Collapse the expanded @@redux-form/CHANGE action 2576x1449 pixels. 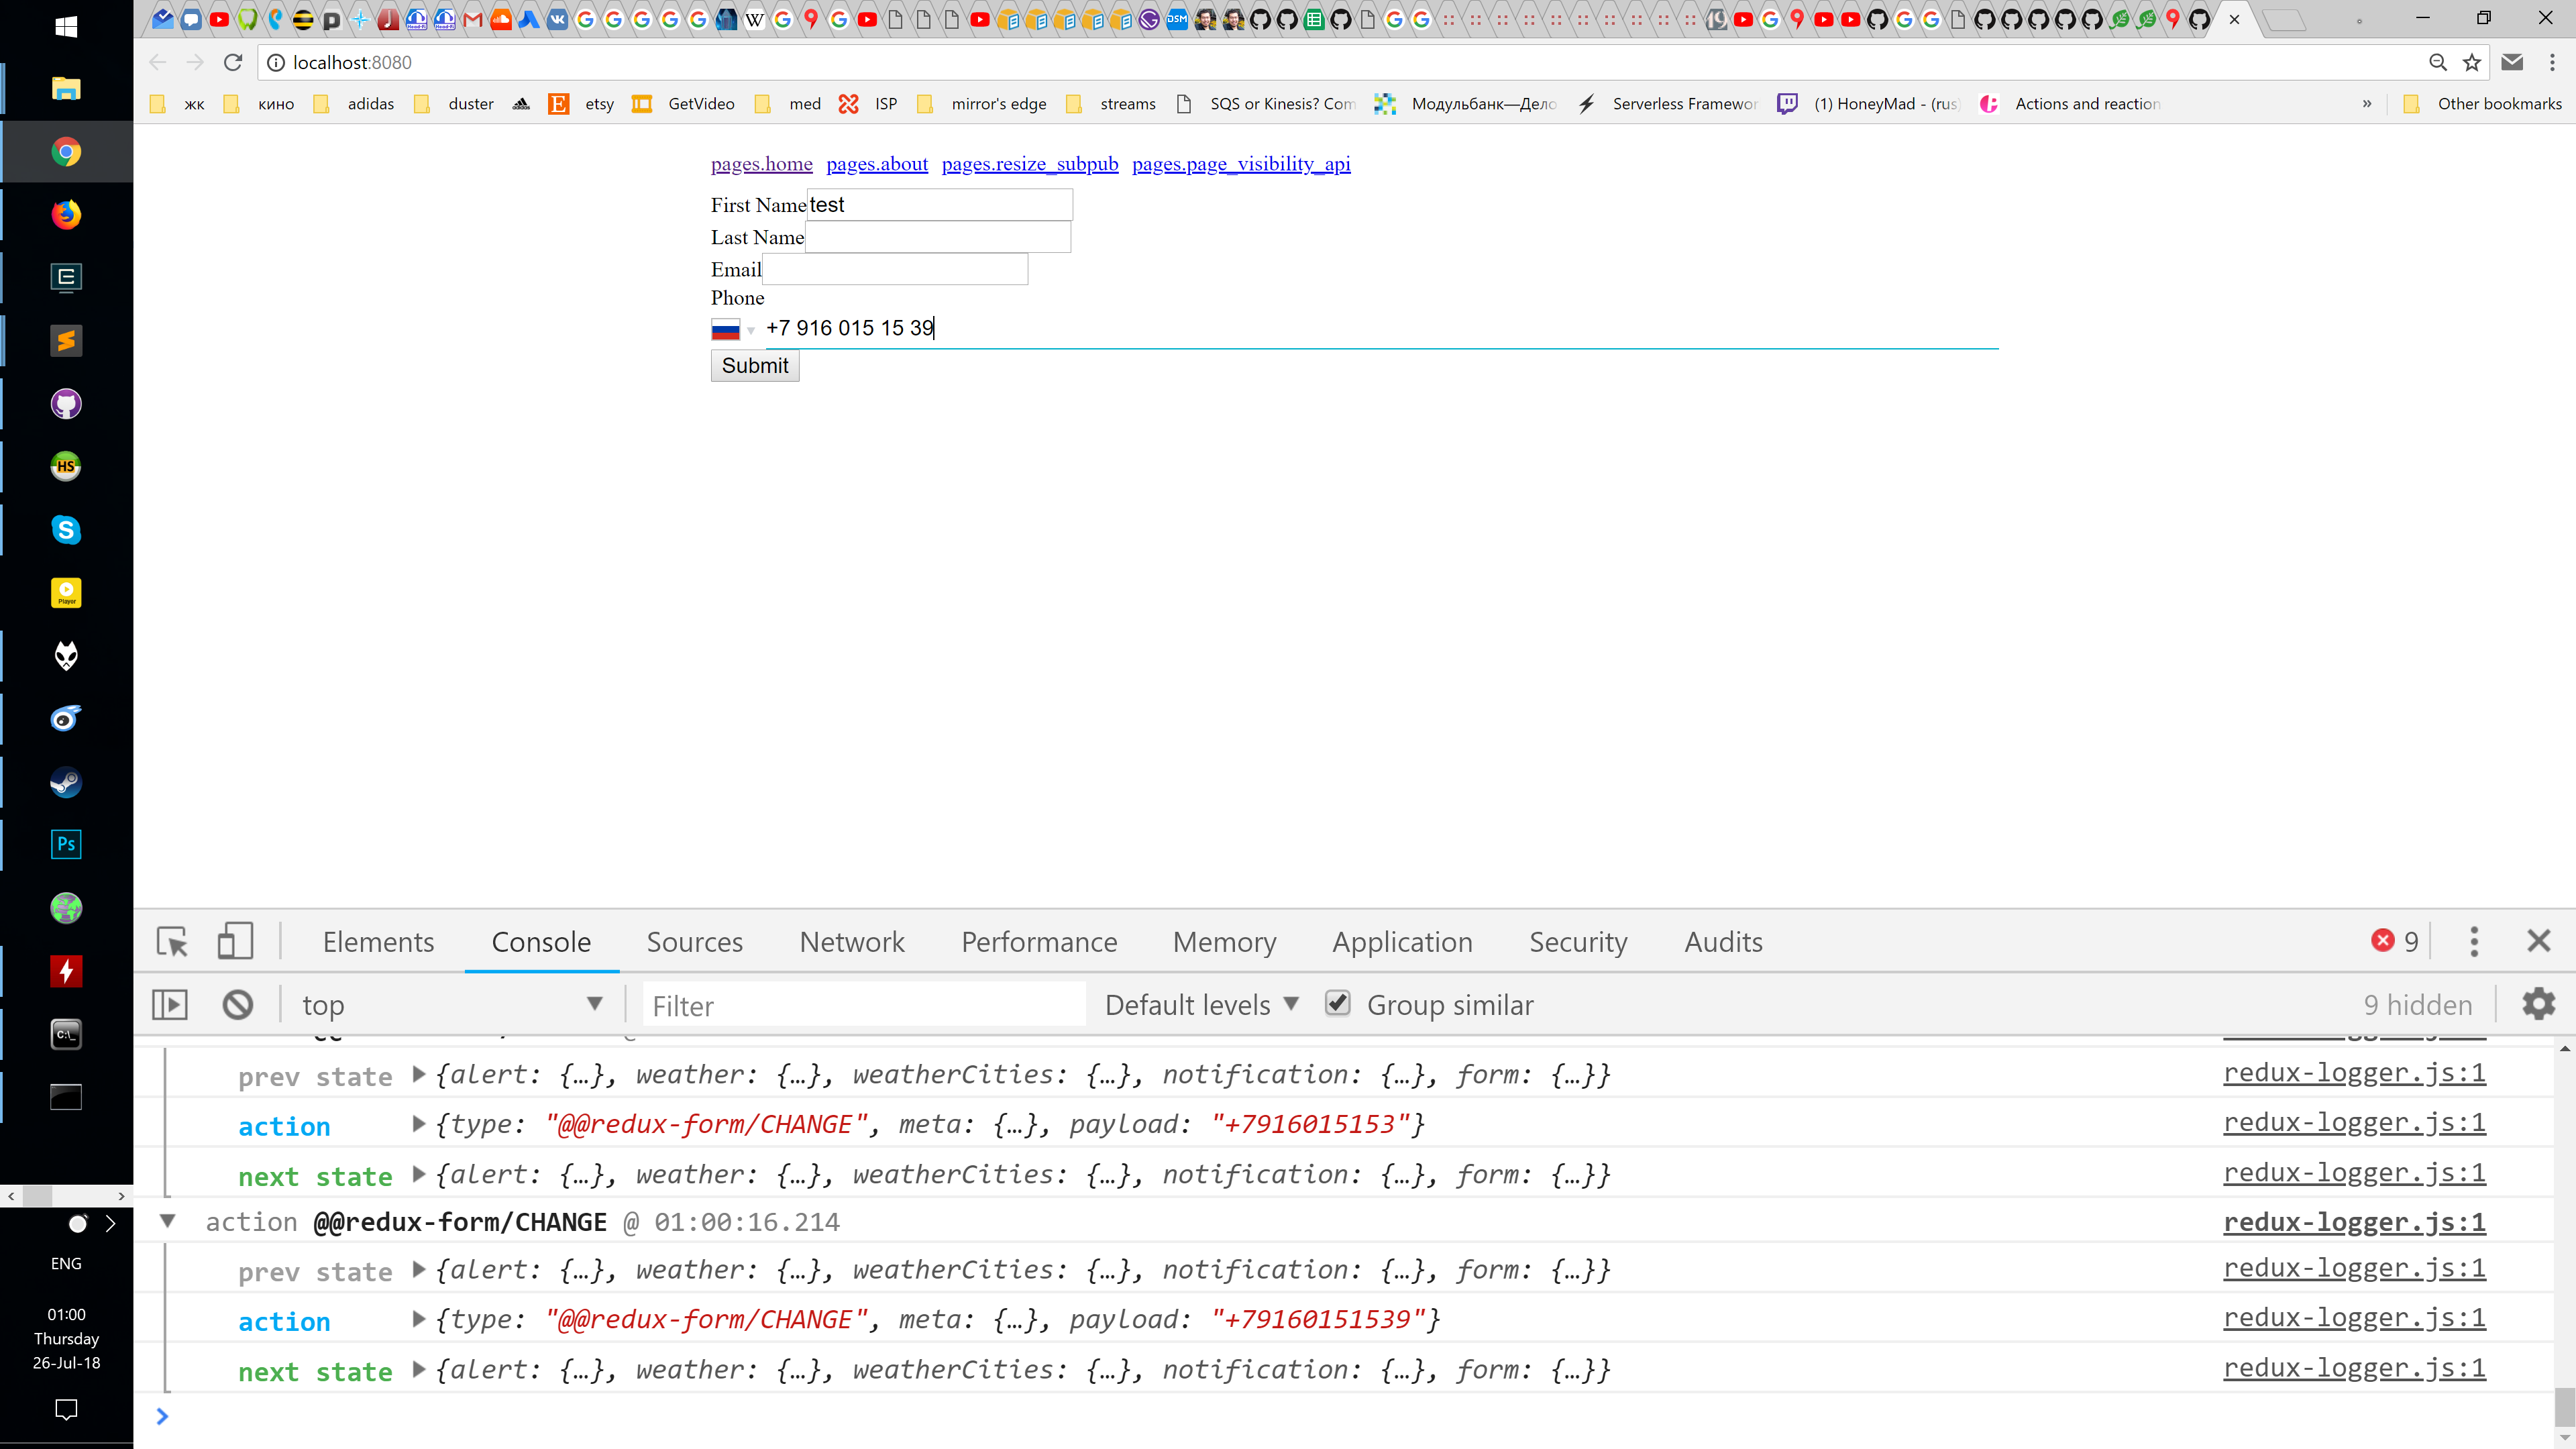pyautogui.click(x=167, y=1221)
